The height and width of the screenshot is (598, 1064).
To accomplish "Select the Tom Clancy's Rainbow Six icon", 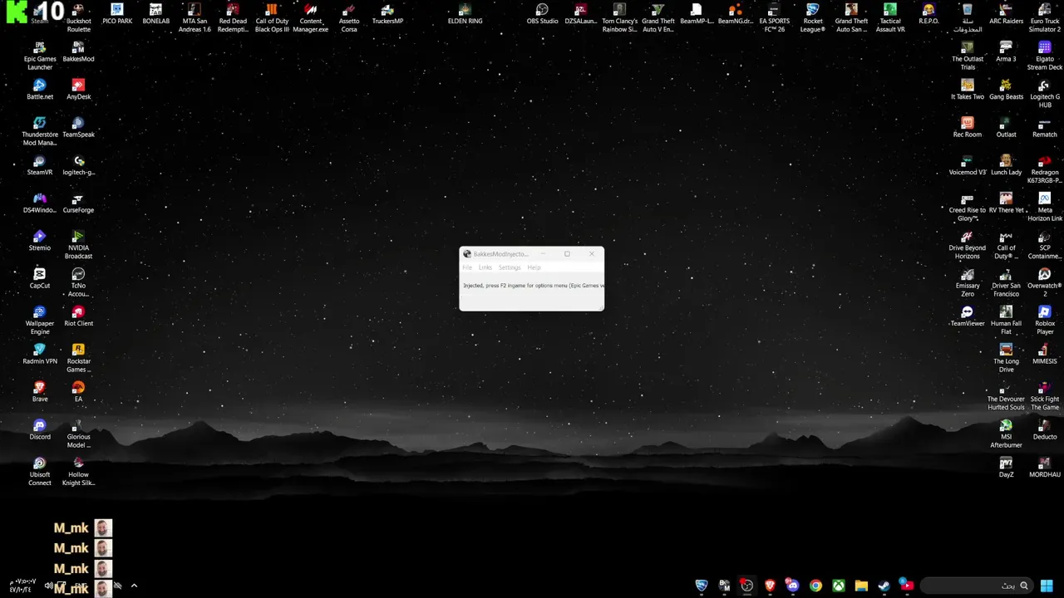I will pyautogui.click(x=619, y=19).
